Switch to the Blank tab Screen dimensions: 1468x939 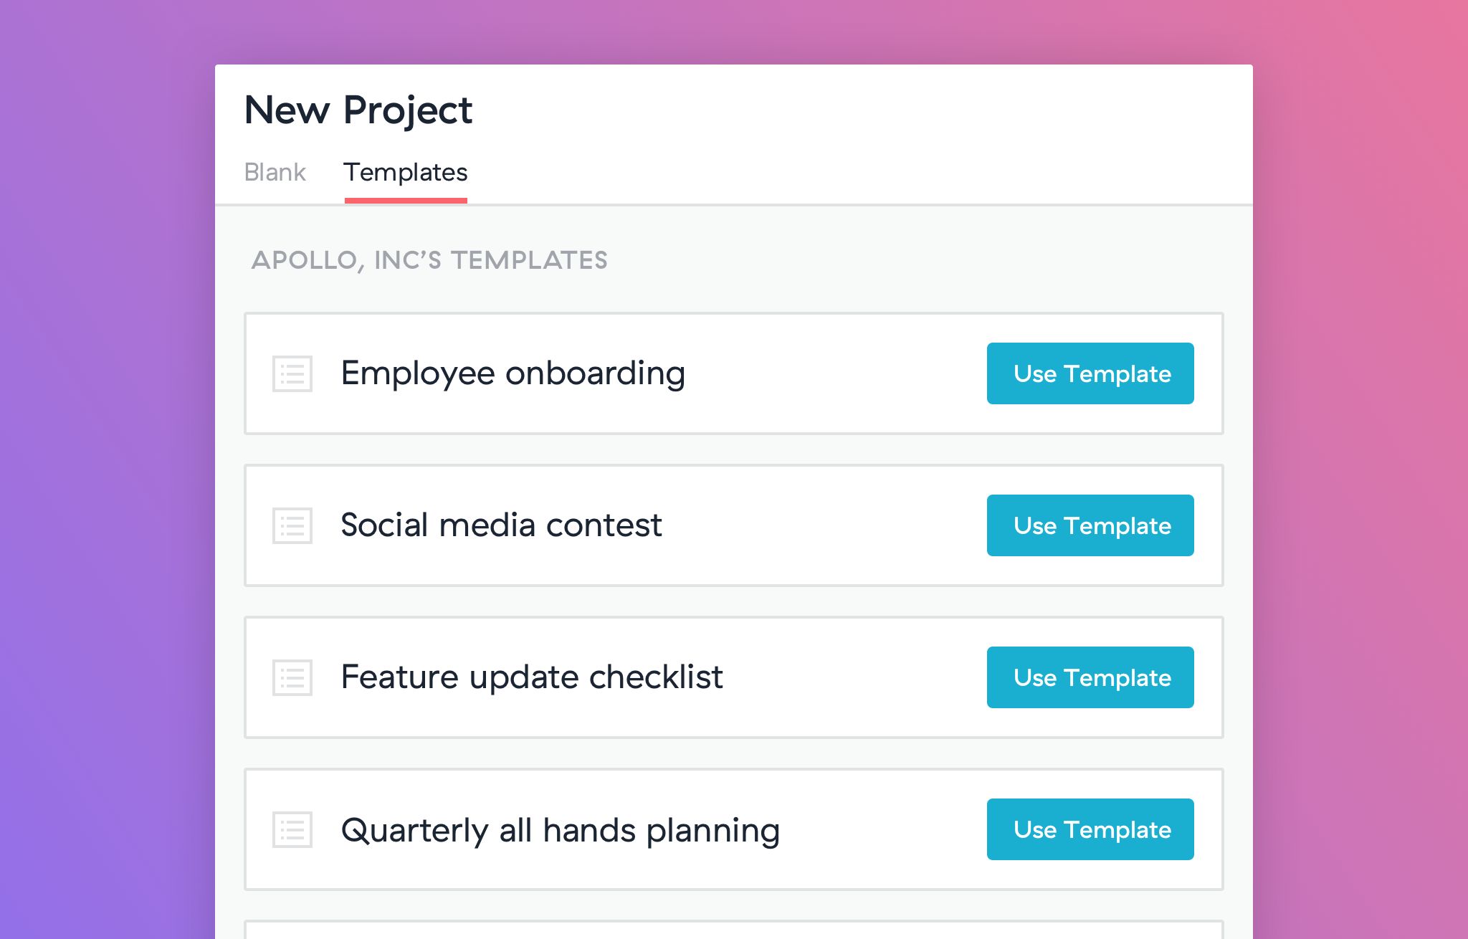coord(275,173)
